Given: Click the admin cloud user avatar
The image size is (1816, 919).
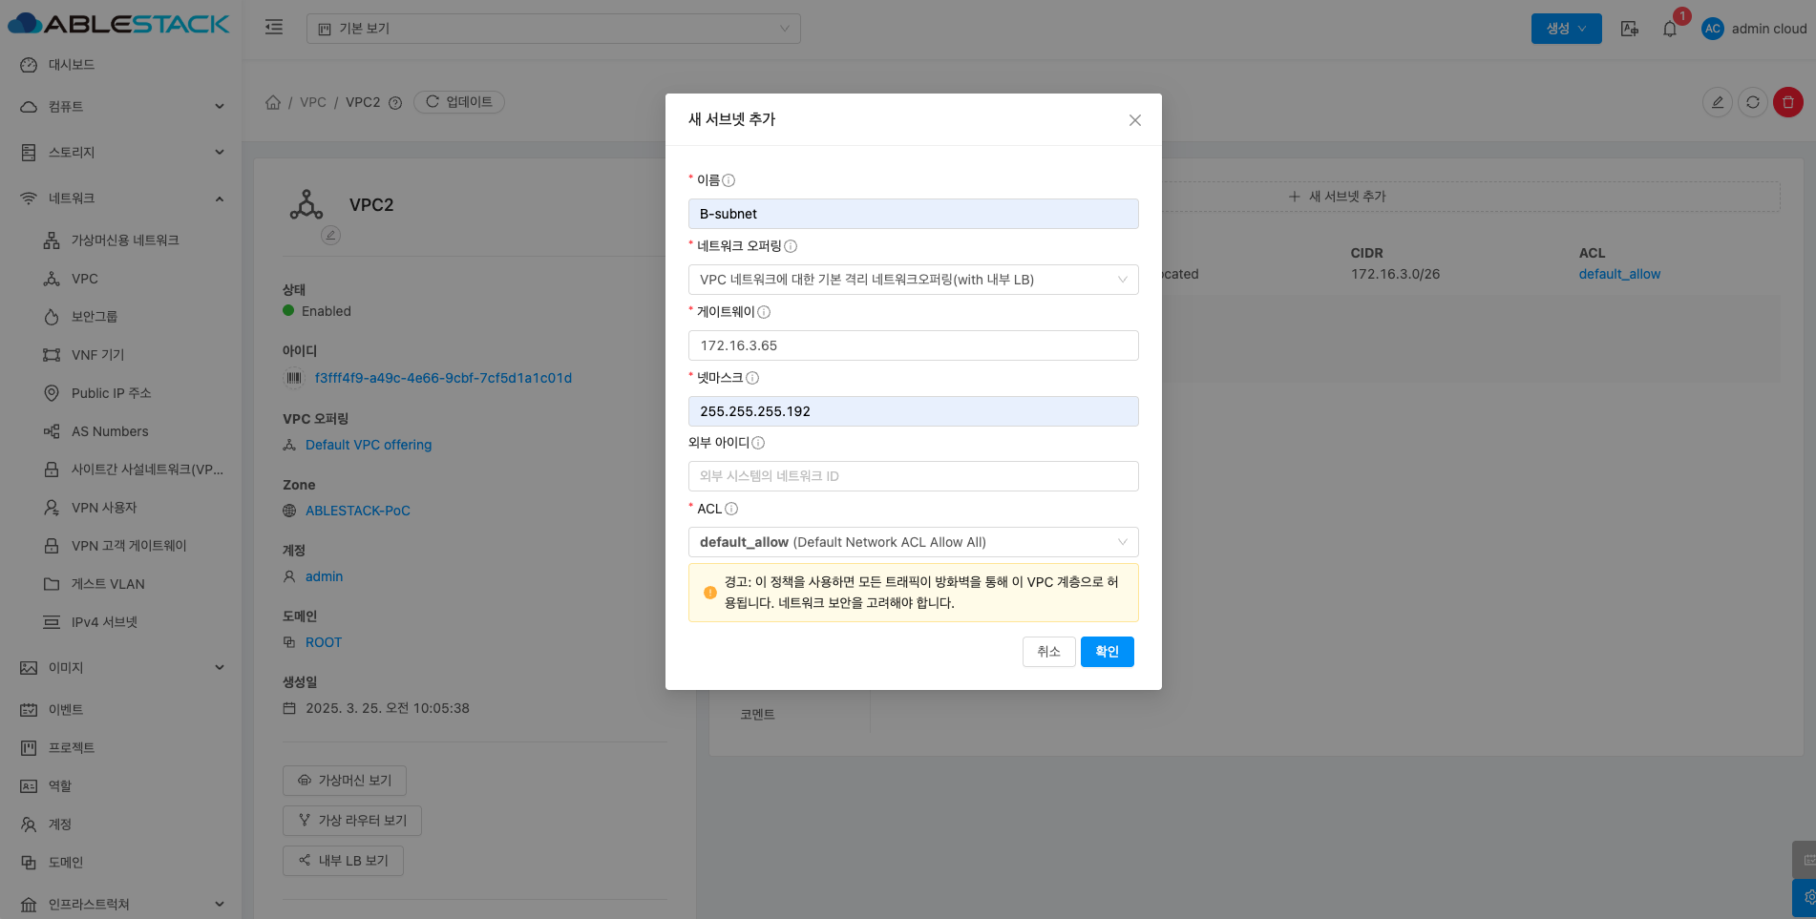Looking at the screenshot, I should [x=1713, y=29].
